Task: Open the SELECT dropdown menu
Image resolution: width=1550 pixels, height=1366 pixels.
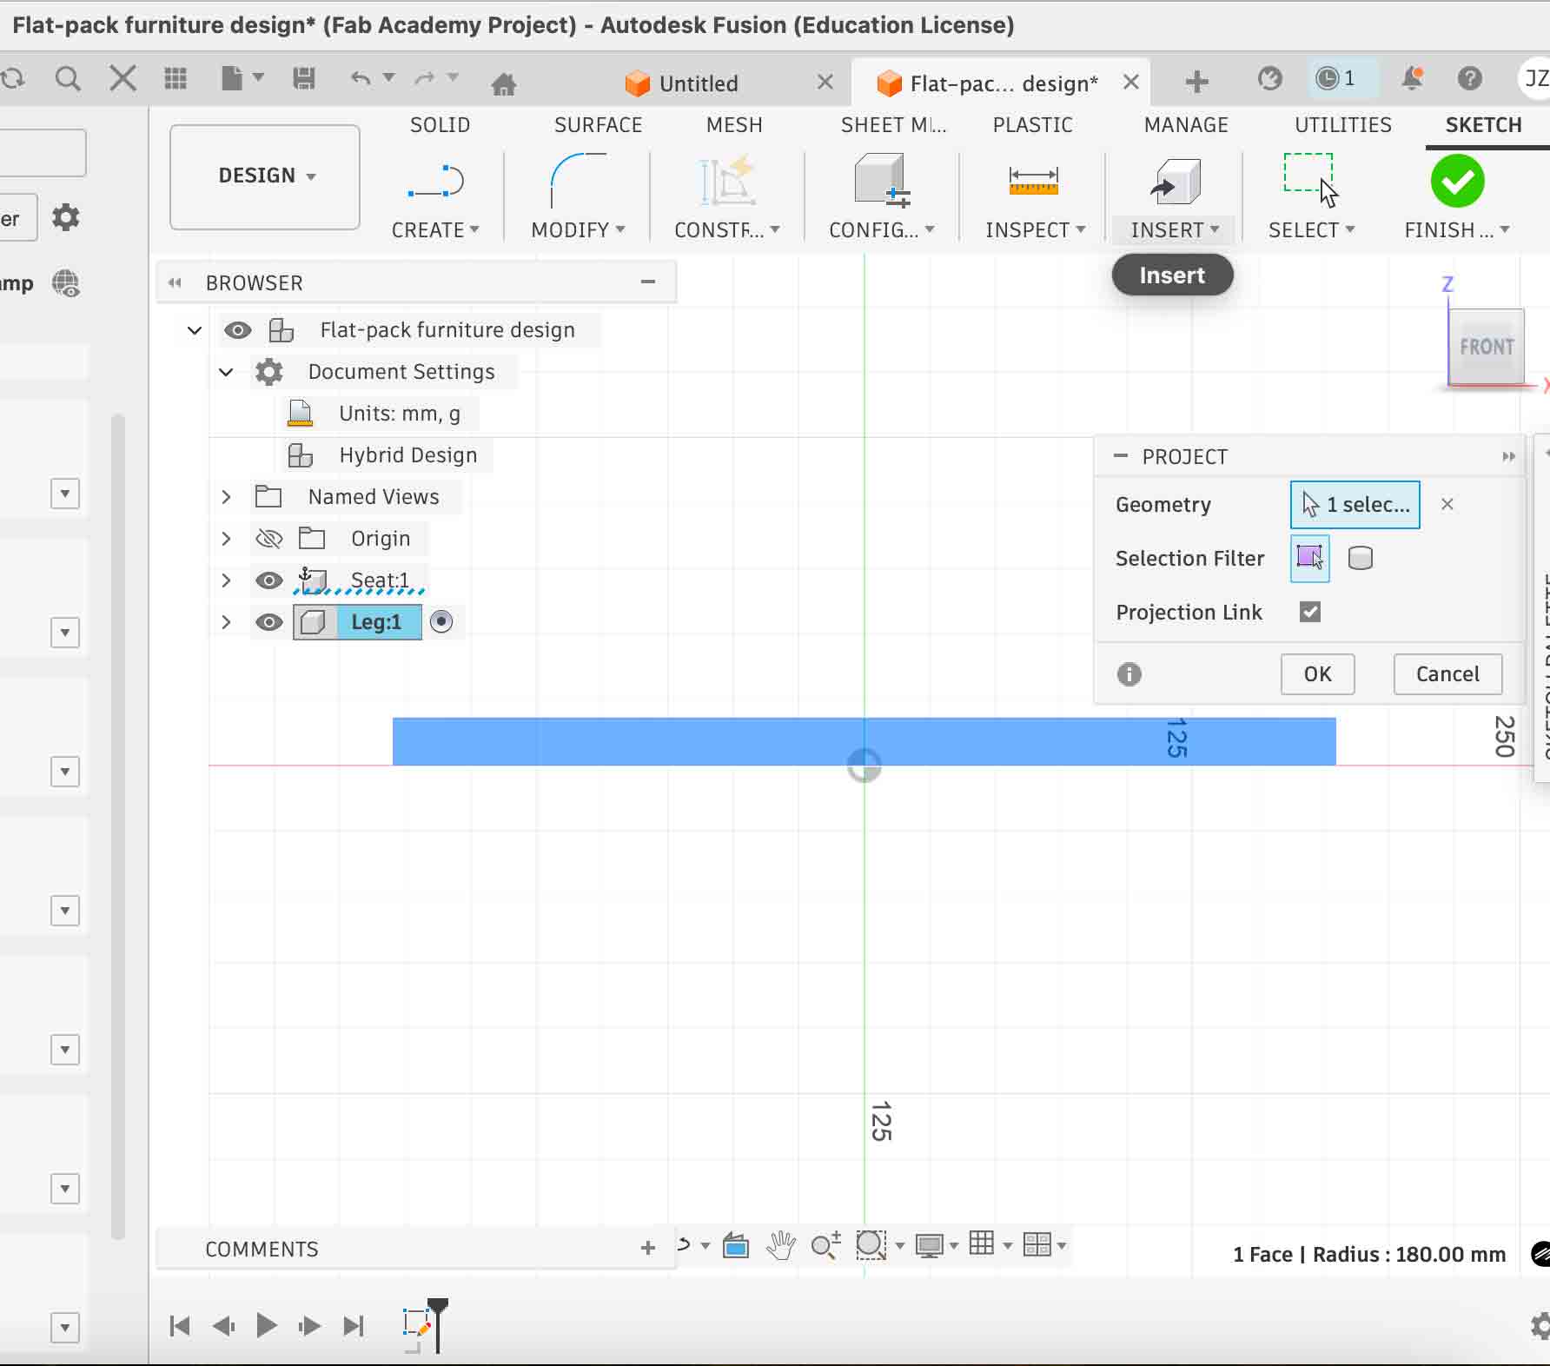Action: click(x=1312, y=230)
